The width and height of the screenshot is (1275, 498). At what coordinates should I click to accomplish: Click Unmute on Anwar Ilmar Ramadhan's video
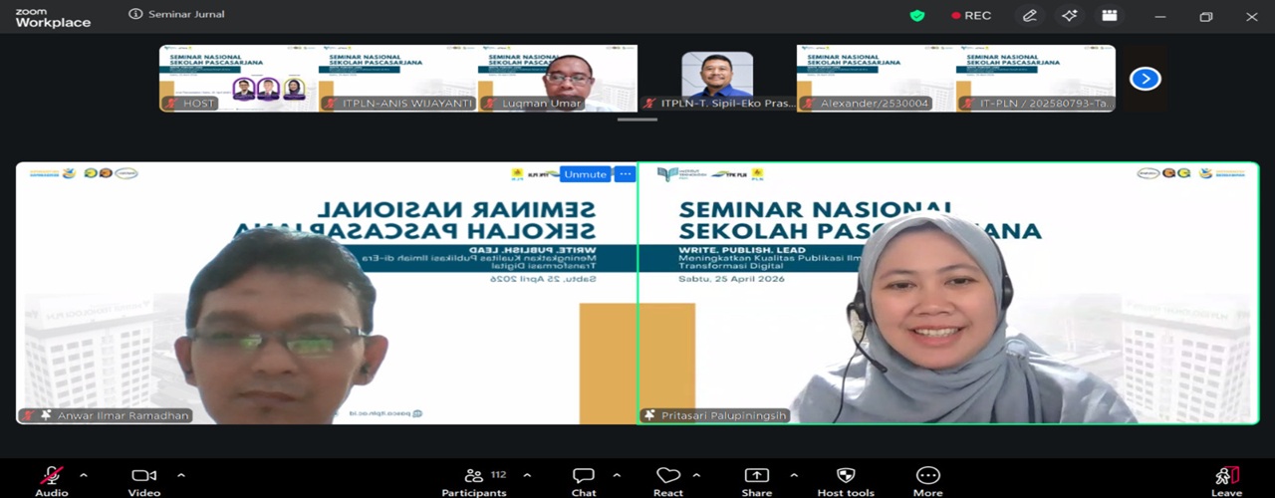tap(585, 174)
